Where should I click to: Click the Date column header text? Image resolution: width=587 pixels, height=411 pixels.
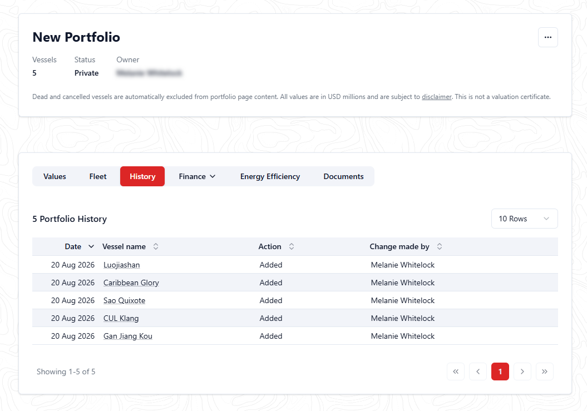(73, 246)
